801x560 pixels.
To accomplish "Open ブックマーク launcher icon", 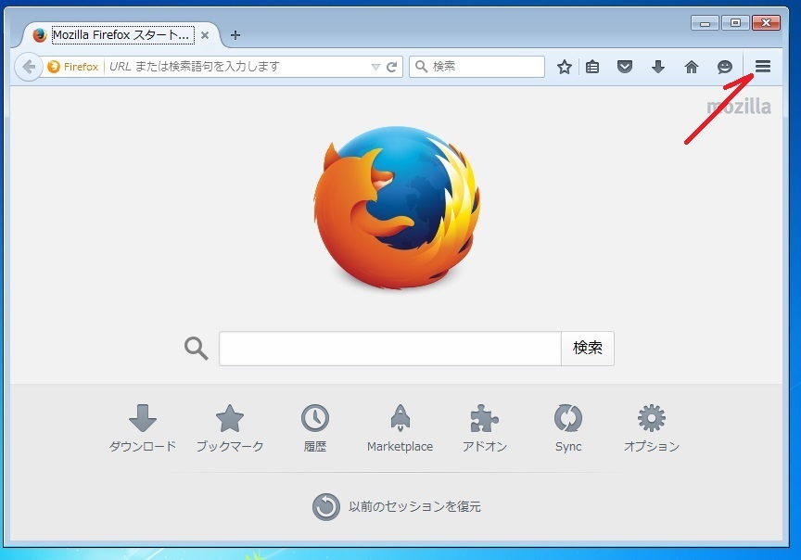I will (230, 428).
